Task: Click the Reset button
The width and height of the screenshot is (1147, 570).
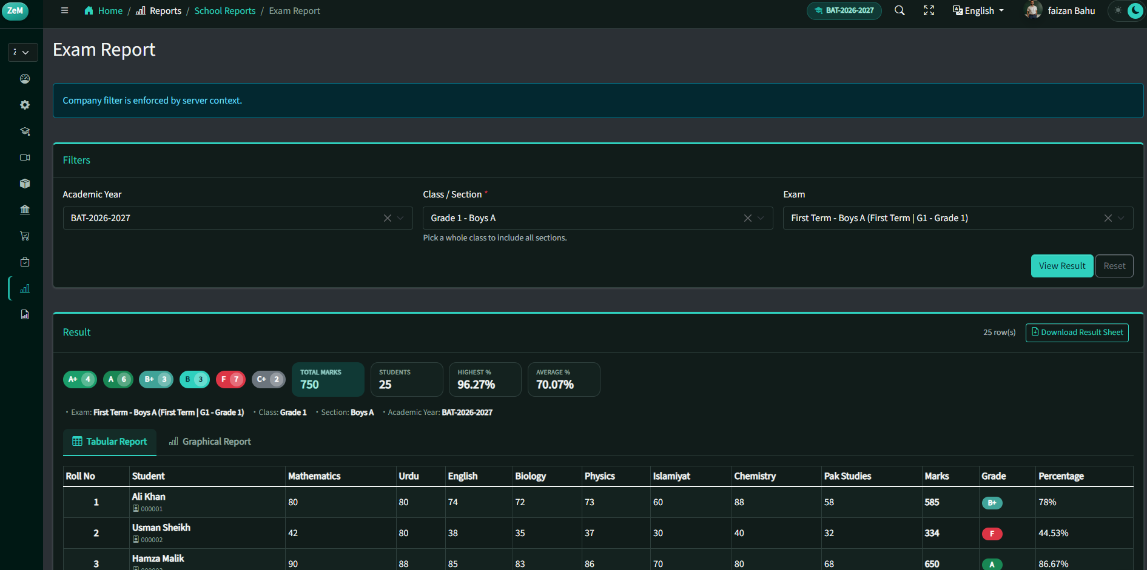Action: click(1114, 266)
